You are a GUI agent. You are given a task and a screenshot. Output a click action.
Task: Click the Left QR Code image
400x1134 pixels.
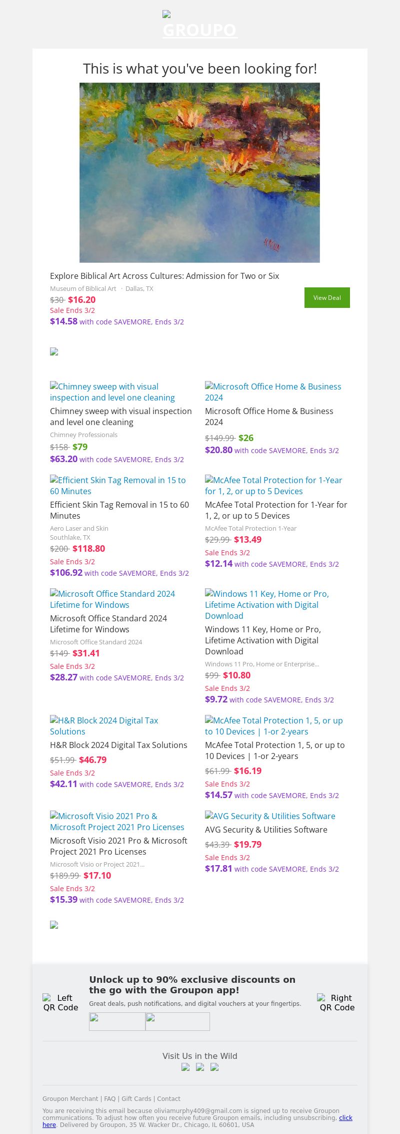coord(60,1002)
